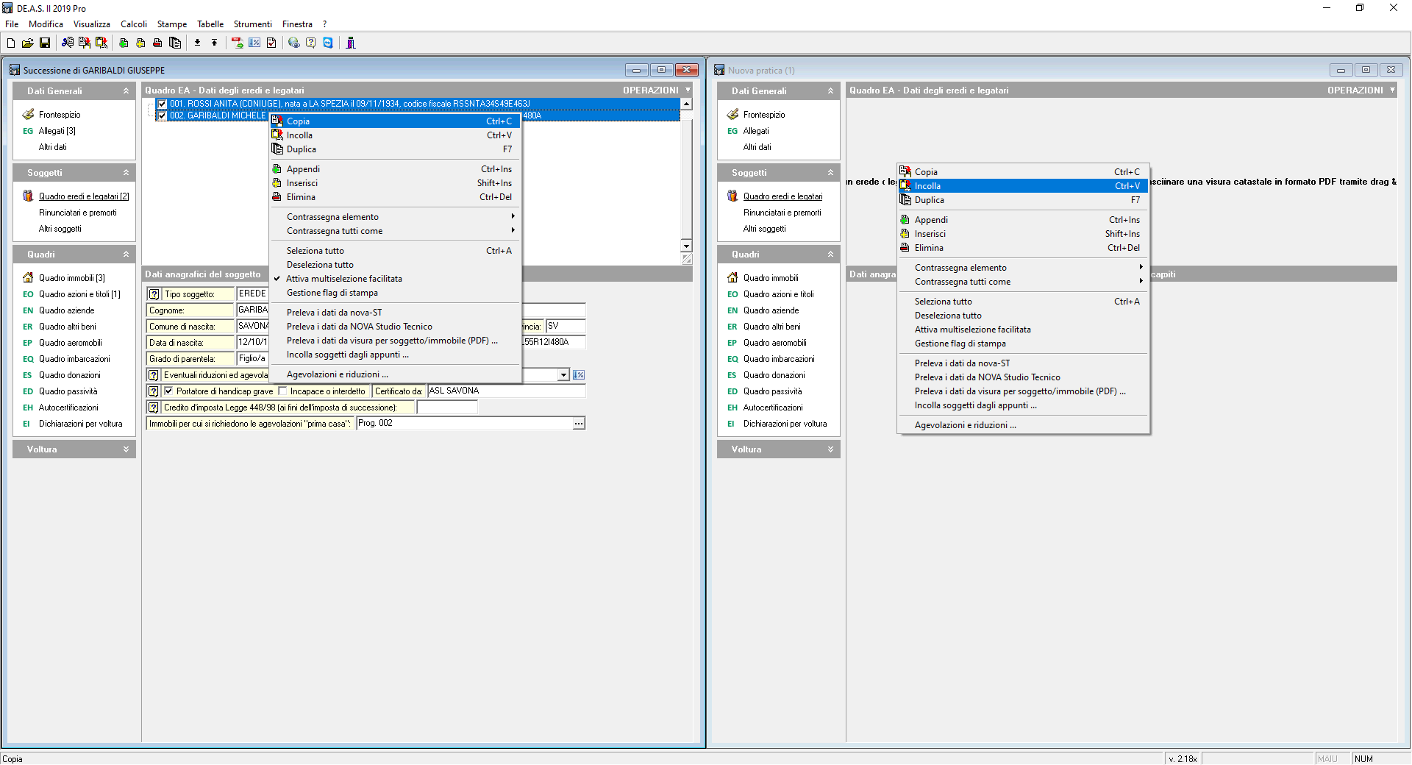Open the Eventuali riduzioni dropdown arrow
The height and width of the screenshot is (765, 1412).
(x=563, y=375)
